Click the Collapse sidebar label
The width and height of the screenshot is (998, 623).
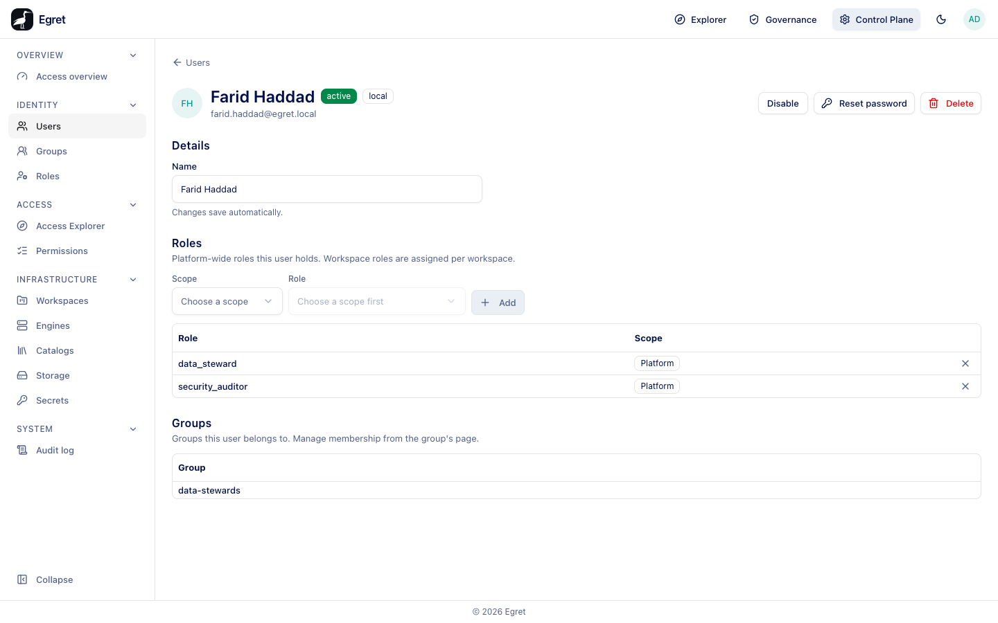pyautogui.click(x=55, y=580)
